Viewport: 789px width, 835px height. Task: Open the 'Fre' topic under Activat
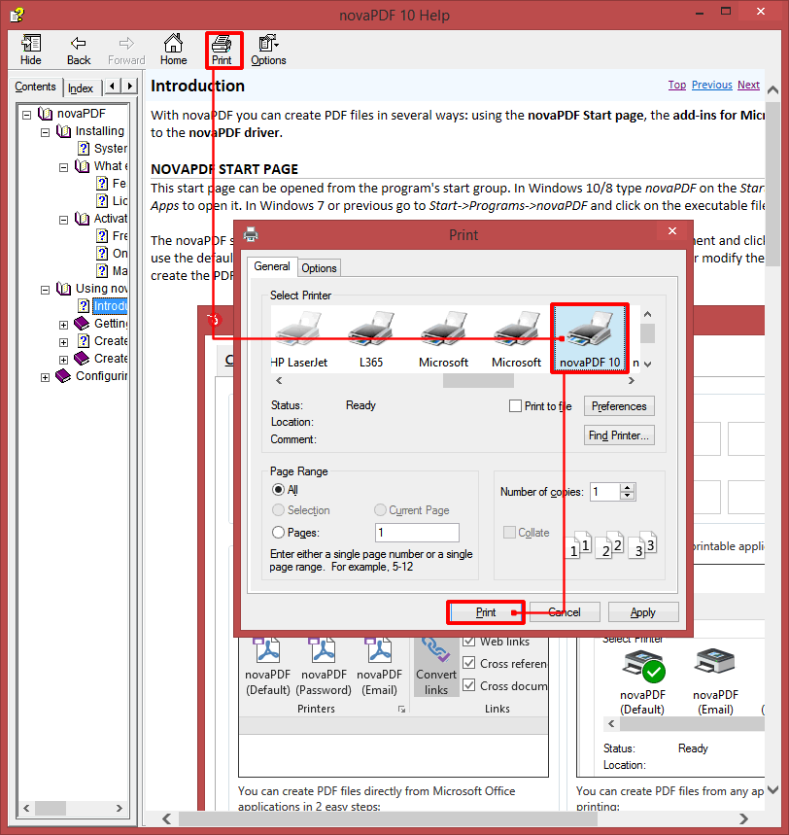[x=112, y=236]
